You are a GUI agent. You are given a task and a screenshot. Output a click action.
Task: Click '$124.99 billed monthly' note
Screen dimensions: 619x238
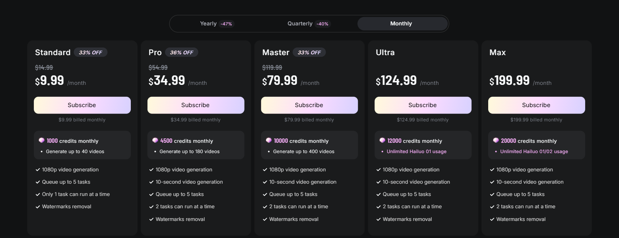tap(423, 120)
